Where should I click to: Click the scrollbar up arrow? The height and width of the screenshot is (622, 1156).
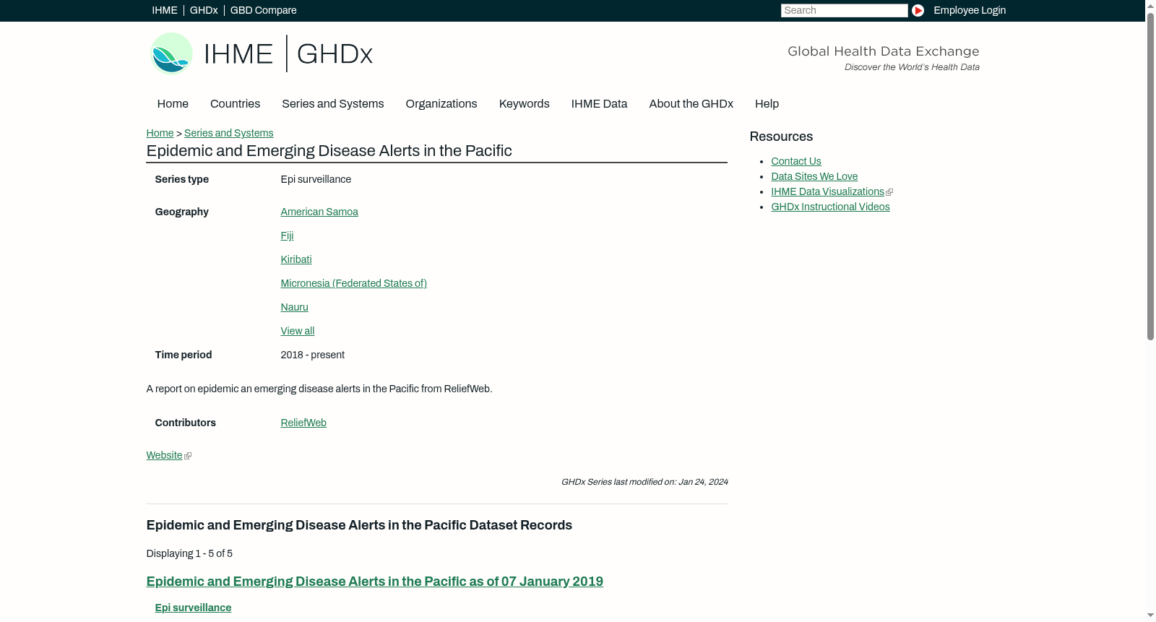click(1150, 5)
